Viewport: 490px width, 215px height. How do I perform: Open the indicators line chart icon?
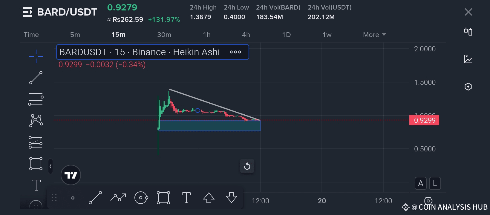(x=468, y=59)
